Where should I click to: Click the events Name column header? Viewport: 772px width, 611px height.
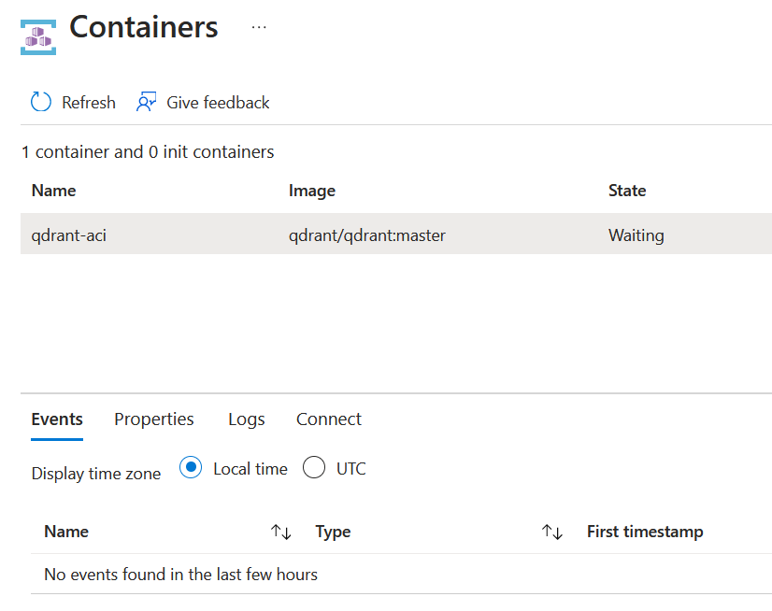point(66,532)
